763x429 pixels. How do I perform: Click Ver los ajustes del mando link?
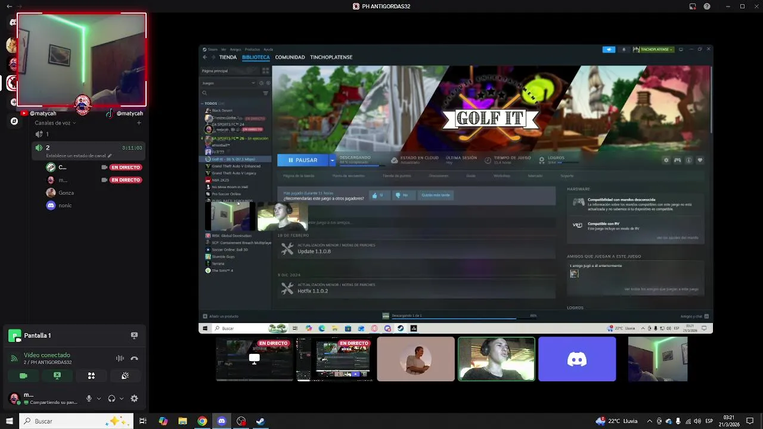[x=677, y=238]
